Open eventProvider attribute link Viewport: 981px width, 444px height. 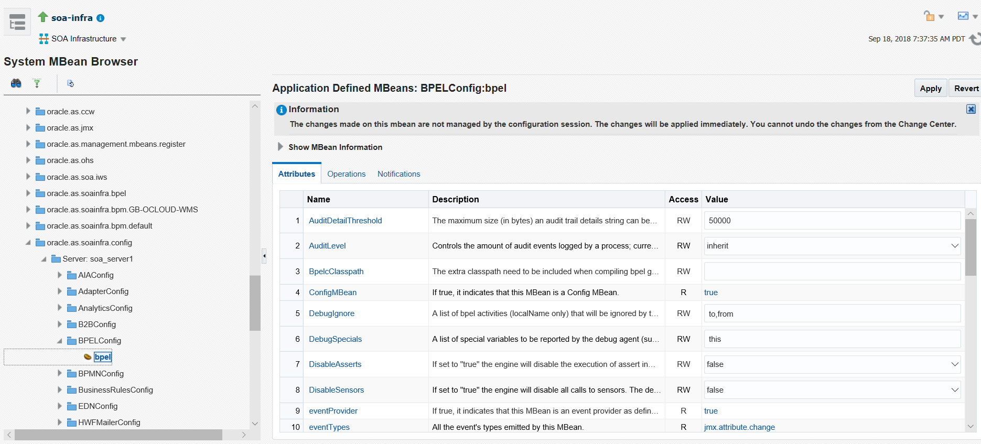pos(333,411)
